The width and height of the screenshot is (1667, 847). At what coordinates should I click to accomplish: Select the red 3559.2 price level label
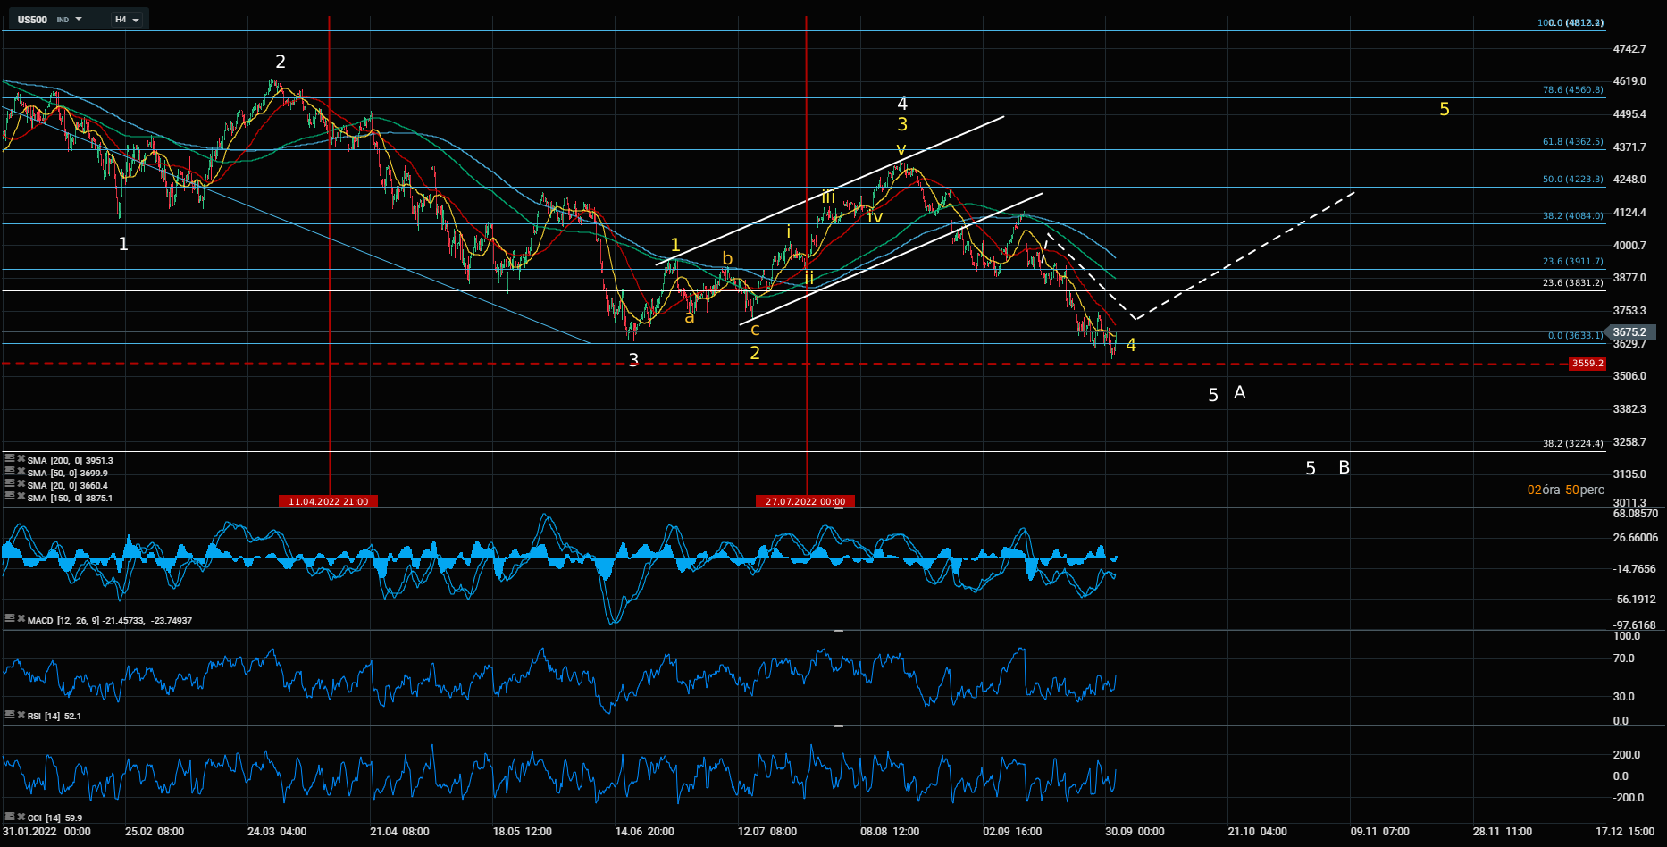[x=1587, y=364]
